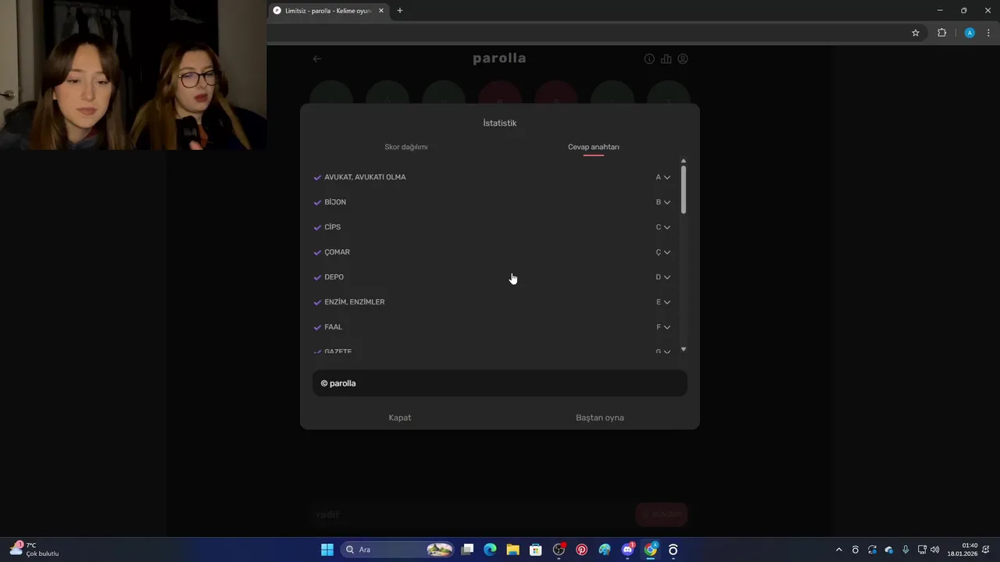
Task: Expand the BİJON answer row chevron
Action: coord(666,202)
